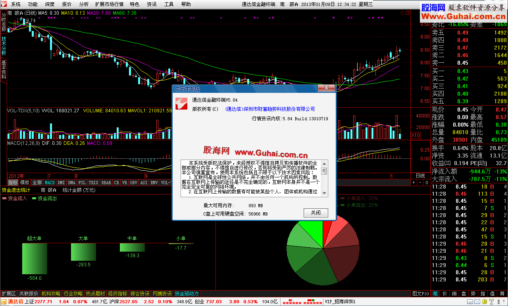Select the BRAR indicator
The width and height of the screenshot is (508, 306).
(x=106, y=183)
